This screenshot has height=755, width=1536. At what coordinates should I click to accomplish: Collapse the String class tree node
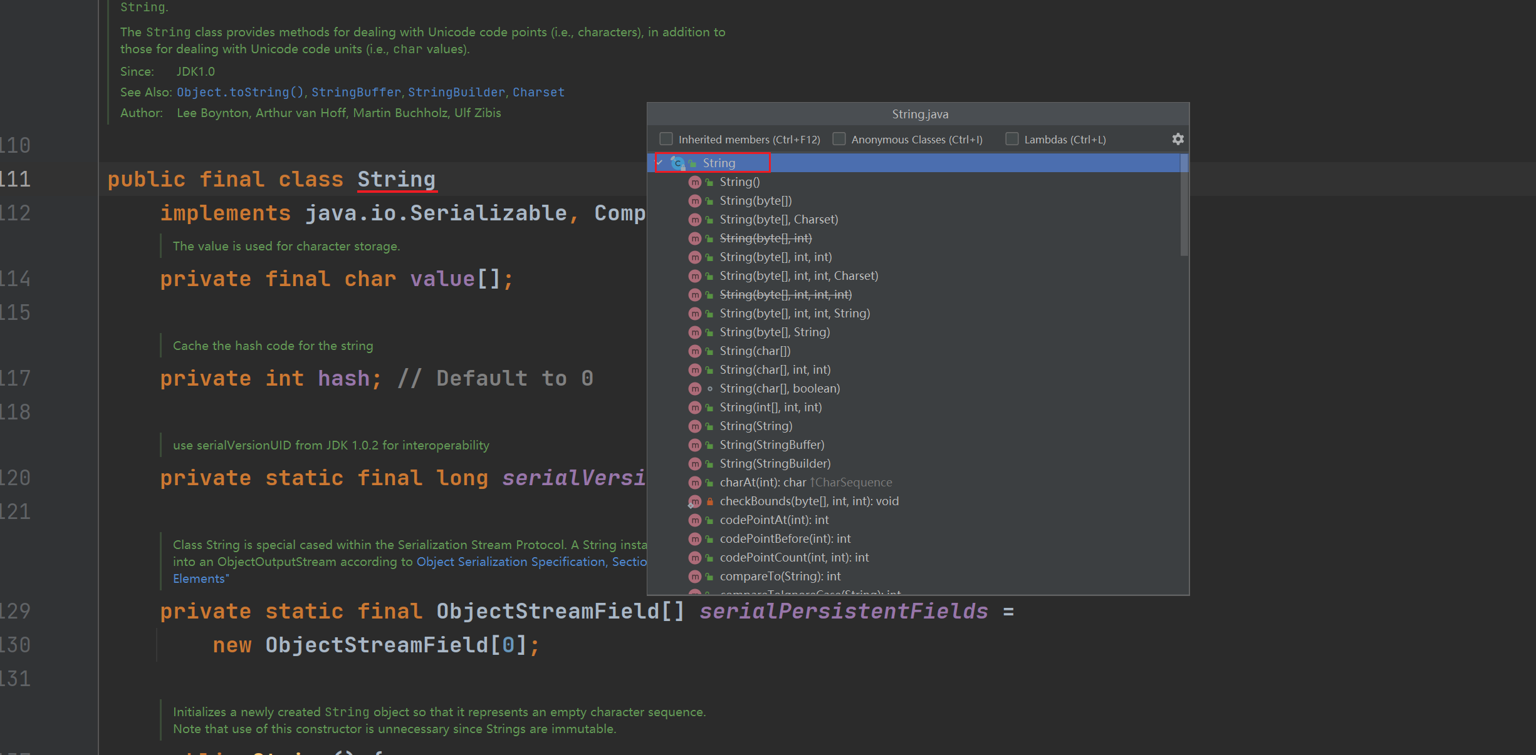pos(659,163)
